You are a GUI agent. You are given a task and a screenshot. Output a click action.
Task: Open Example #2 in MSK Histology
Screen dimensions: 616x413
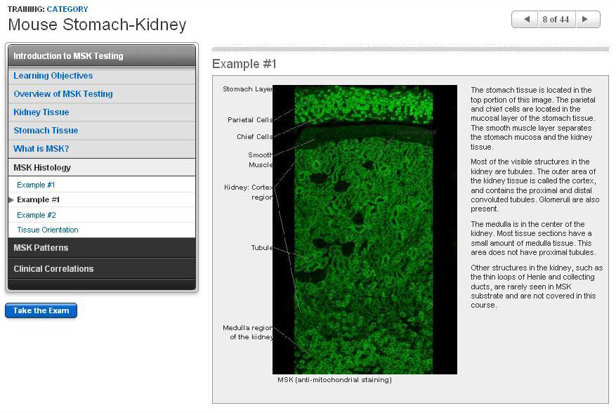36,215
